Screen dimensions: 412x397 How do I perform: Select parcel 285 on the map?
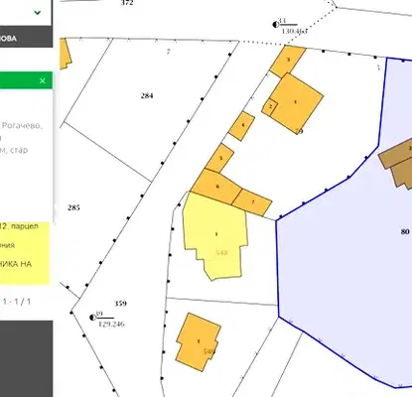[73, 207]
